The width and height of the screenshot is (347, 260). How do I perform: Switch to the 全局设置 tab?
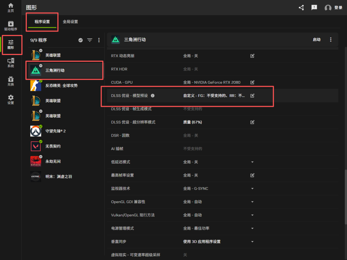[70, 22]
